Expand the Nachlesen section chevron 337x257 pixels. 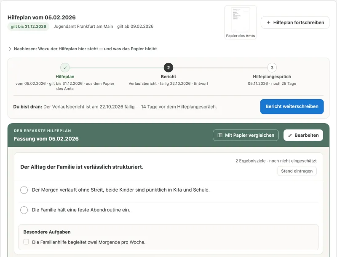[10, 49]
